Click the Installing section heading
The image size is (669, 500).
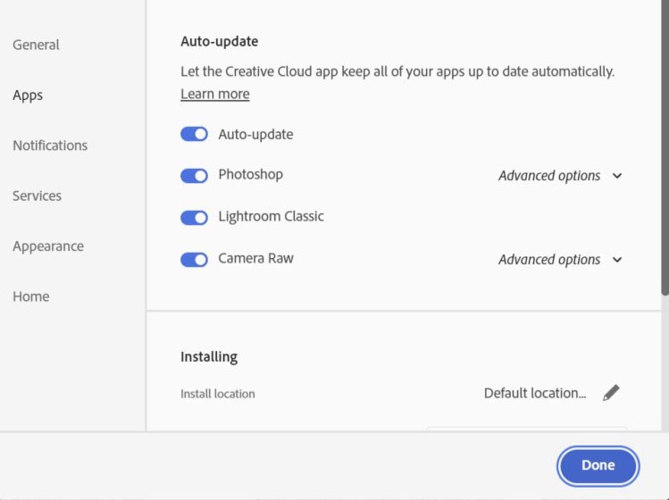[209, 356]
